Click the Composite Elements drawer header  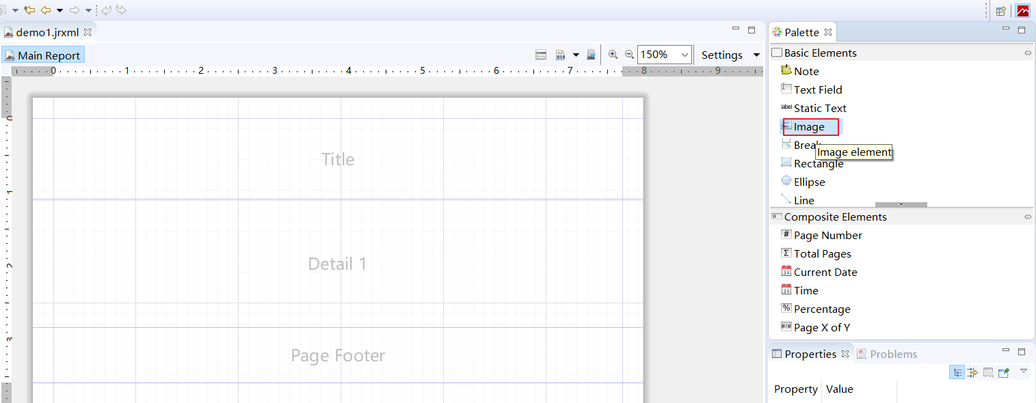point(901,217)
